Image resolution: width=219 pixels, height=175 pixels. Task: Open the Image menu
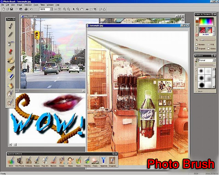coord(20,5)
